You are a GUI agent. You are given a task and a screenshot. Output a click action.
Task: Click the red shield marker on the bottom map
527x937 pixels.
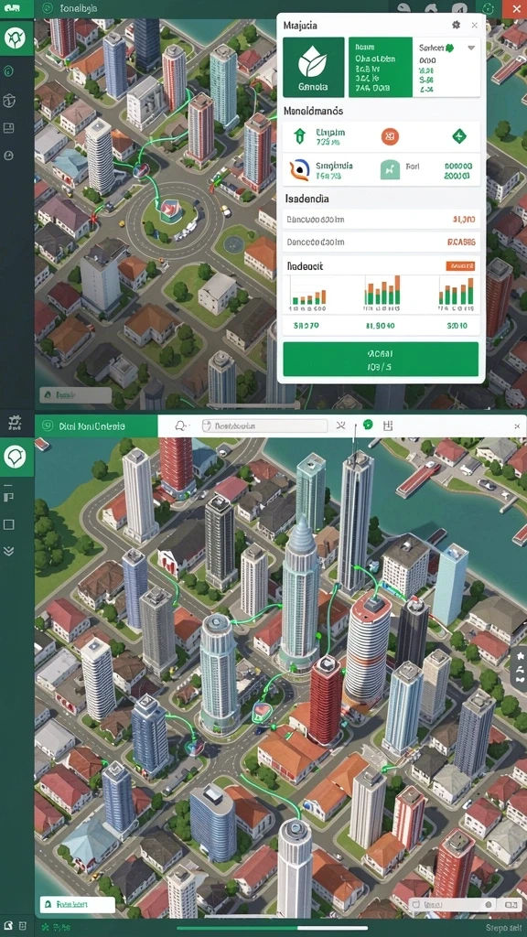pos(263,710)
